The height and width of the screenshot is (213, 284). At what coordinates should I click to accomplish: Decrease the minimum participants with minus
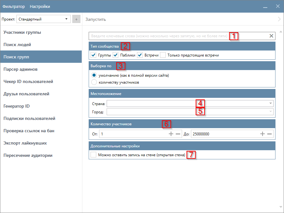pos(178,134)
